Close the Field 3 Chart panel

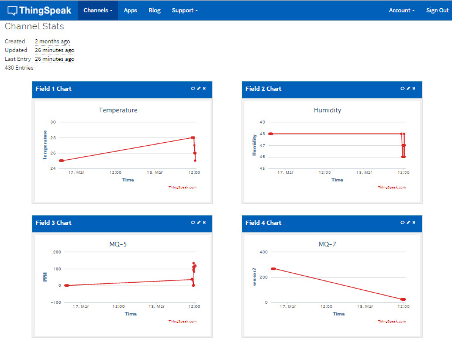tap(204, 222)
